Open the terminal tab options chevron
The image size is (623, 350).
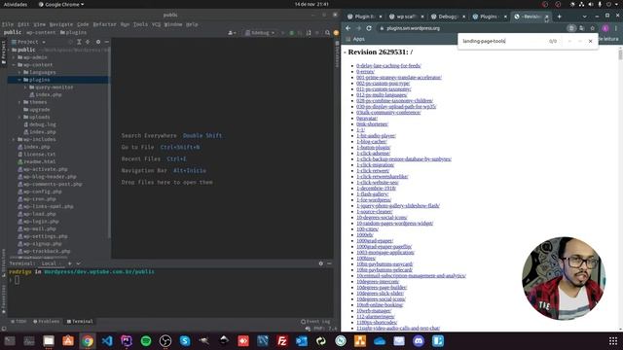pyautogui.click(x=78, y=263)
